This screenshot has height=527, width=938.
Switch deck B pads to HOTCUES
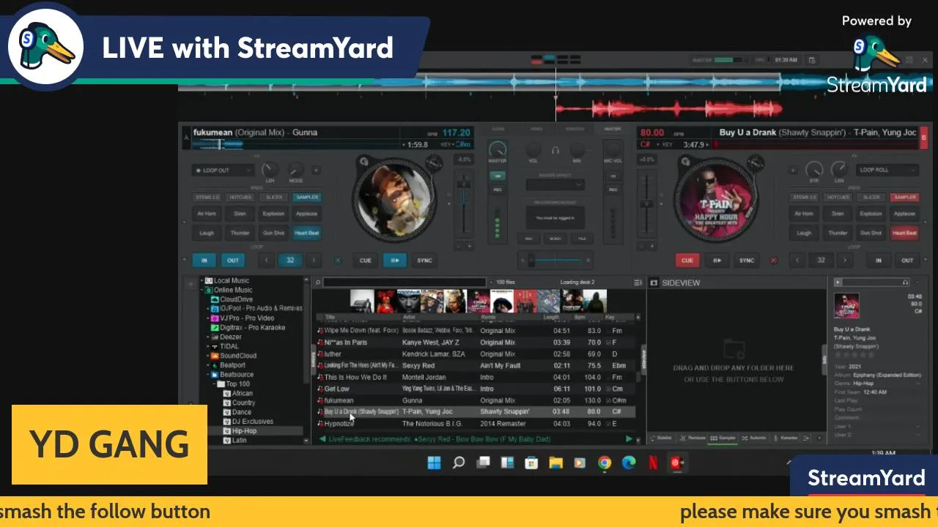[838, 197]
